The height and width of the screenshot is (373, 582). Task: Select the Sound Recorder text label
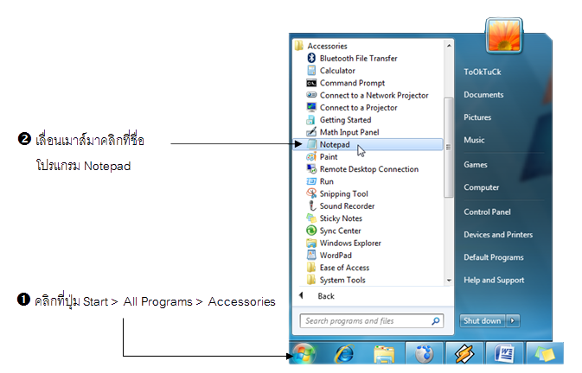tap(347, 206)
